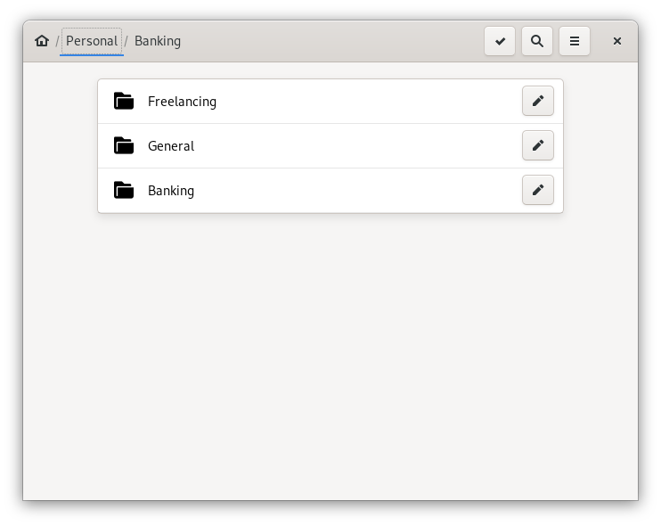The image size is (661, 526).
Task: Click the Banking row folder icon
Action: coord(124,190)
